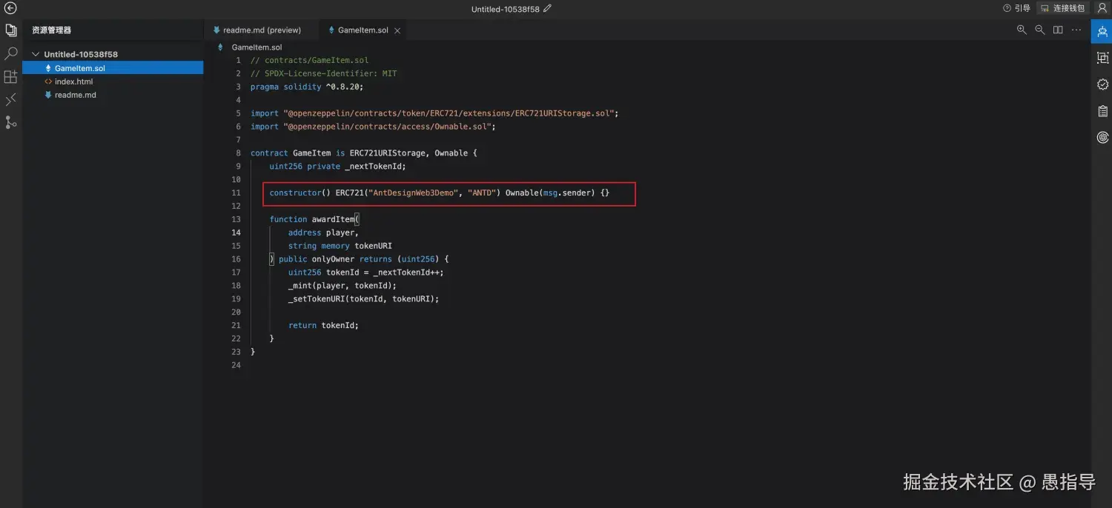Click line number 14 in gutter

pos(236,233)
